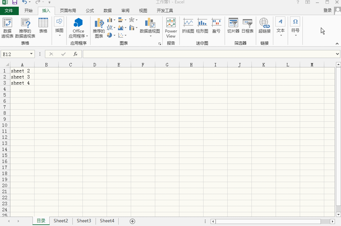Undo last action in quick access toolbar
Screen dimensions: 341x226
(x=24, y=2)
